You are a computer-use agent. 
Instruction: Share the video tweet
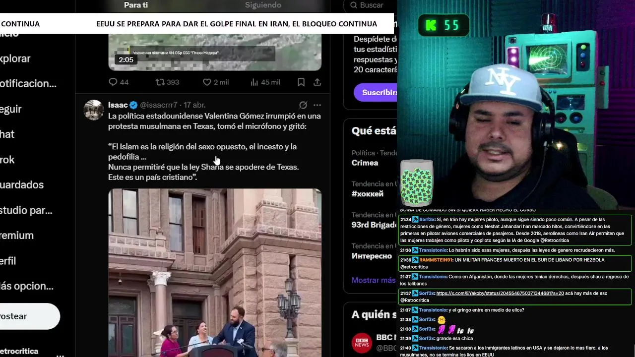click(317, 82)
